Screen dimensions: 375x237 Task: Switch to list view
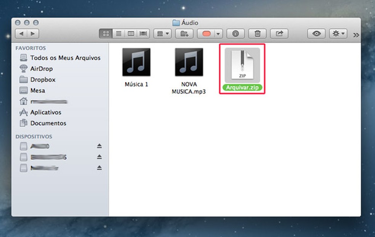(119, 34)
